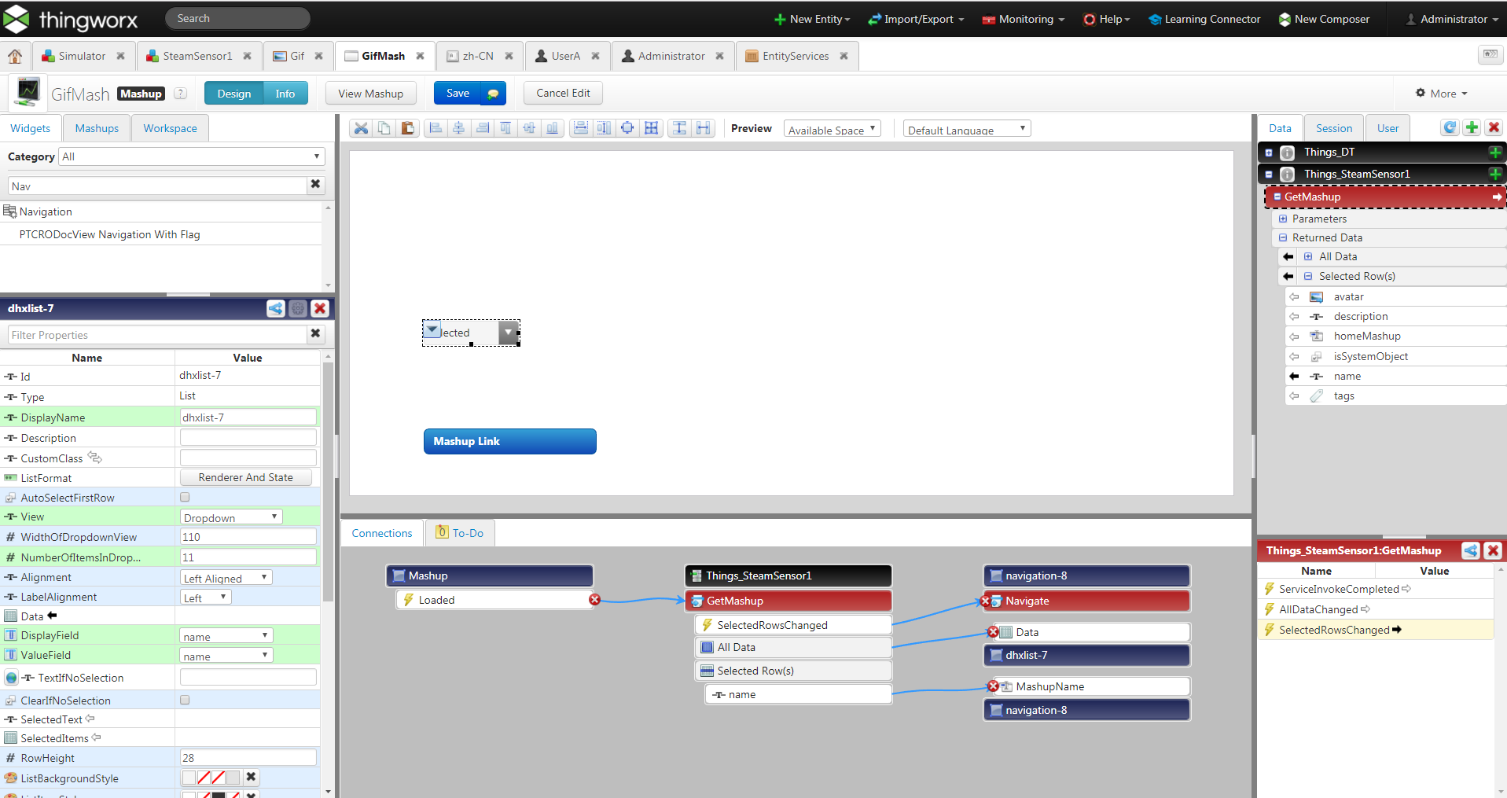
Task: Open the DisplayField dropdown
Action: click(226, 636)
